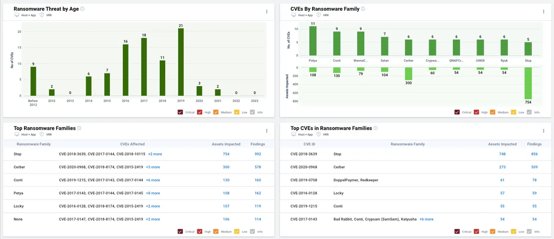Click Stop assets impacted bar showing 754
The width and height of the screenshot is (554, 239).
pos(528,83)
